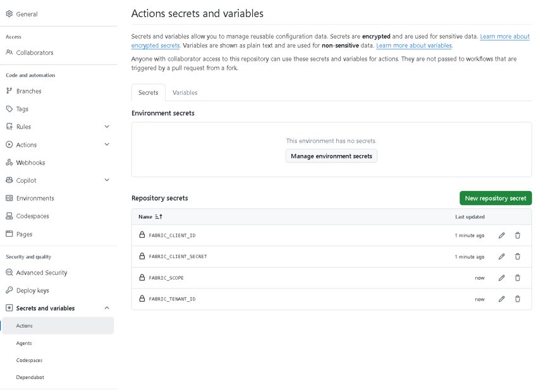This screenshot has height=391, width=553.
Task: Click the Advanced Security shield icon
Action: [x=9, y=272]
